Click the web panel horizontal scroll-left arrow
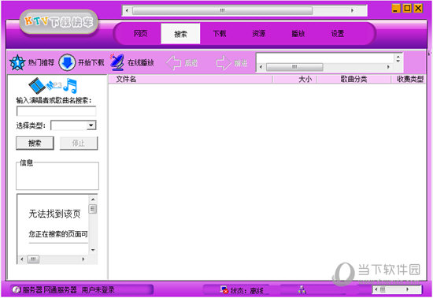The width and height of the screenshot is (433, 298). pyautogui.click(x=22, y=259)
